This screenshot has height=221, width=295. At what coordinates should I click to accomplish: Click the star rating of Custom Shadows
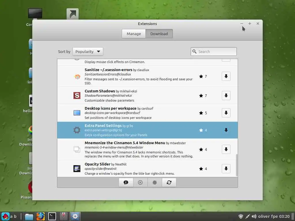[203, 96]
